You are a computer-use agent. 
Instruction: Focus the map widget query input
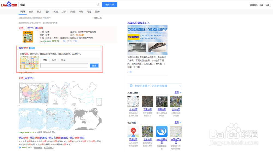coord(64,65)
